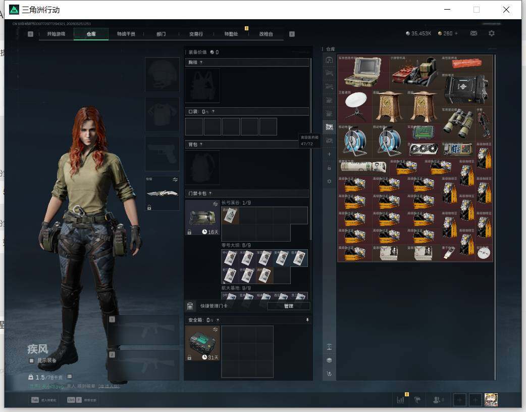526x412 pixels.
Task: Add currency with the plus beside 260
Action: point(456,33)
